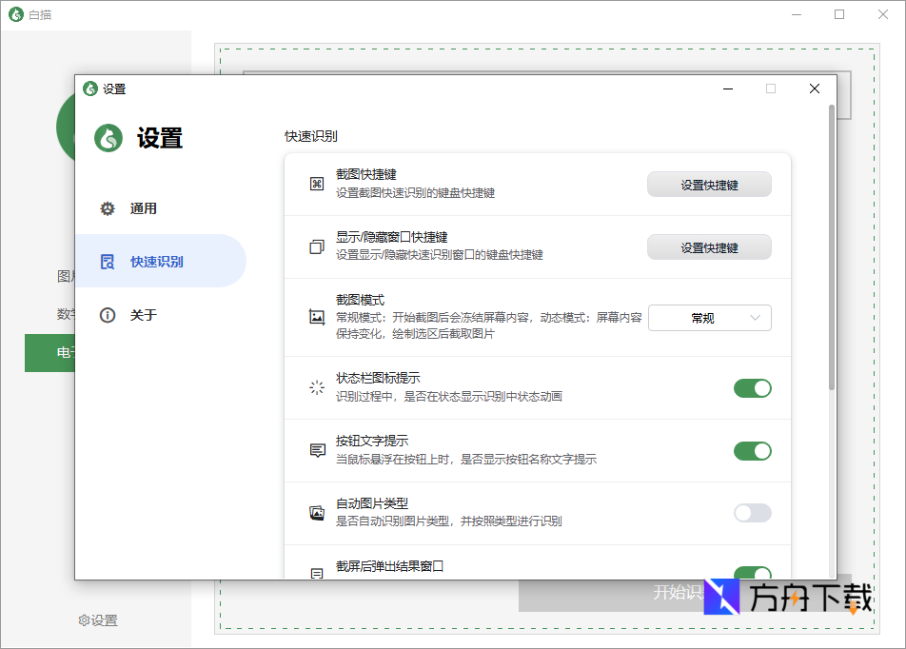Click the green 白描 logo in settings dialog

tap(108, 137)
